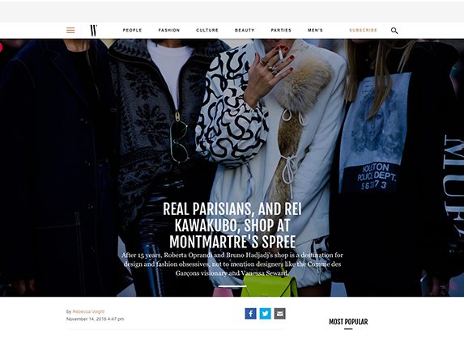Select Beauty in the navigation bar
Screen dimensions: 464x338
tap(245, 30)
